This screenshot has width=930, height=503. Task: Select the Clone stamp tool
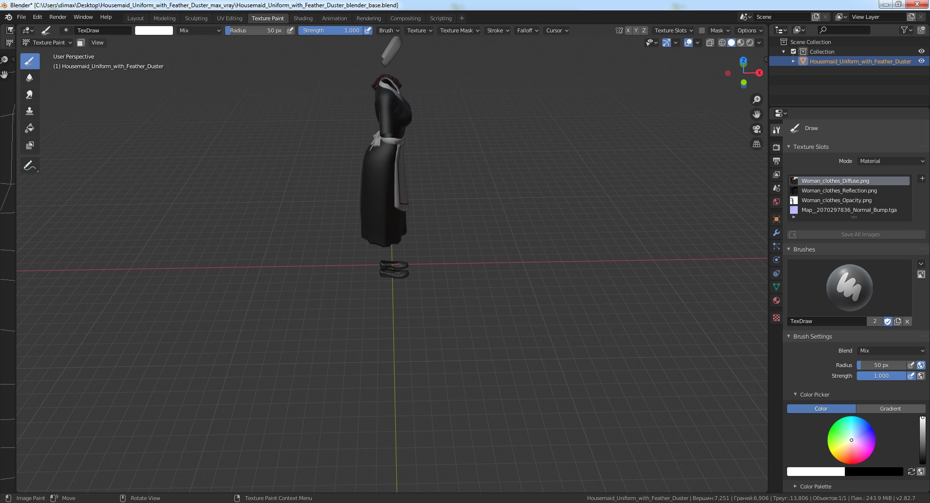point(30,111)
